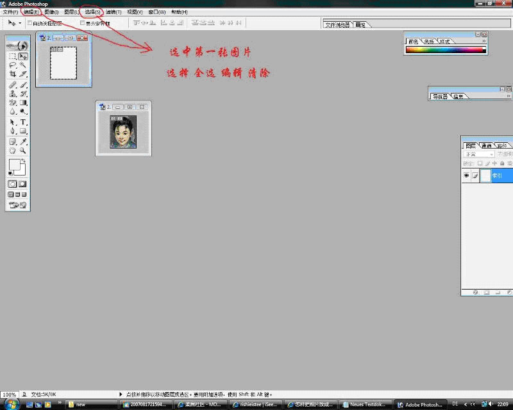Screen dimensions: 513x410
Task: Reset to default foreground and background colors
Action: [x=11, y=173]
